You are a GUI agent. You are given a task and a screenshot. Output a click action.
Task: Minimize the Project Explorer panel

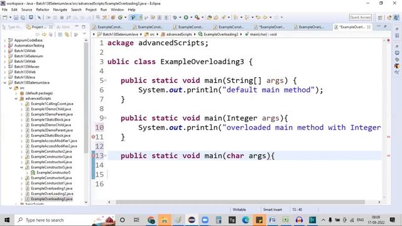coord(77,26)
